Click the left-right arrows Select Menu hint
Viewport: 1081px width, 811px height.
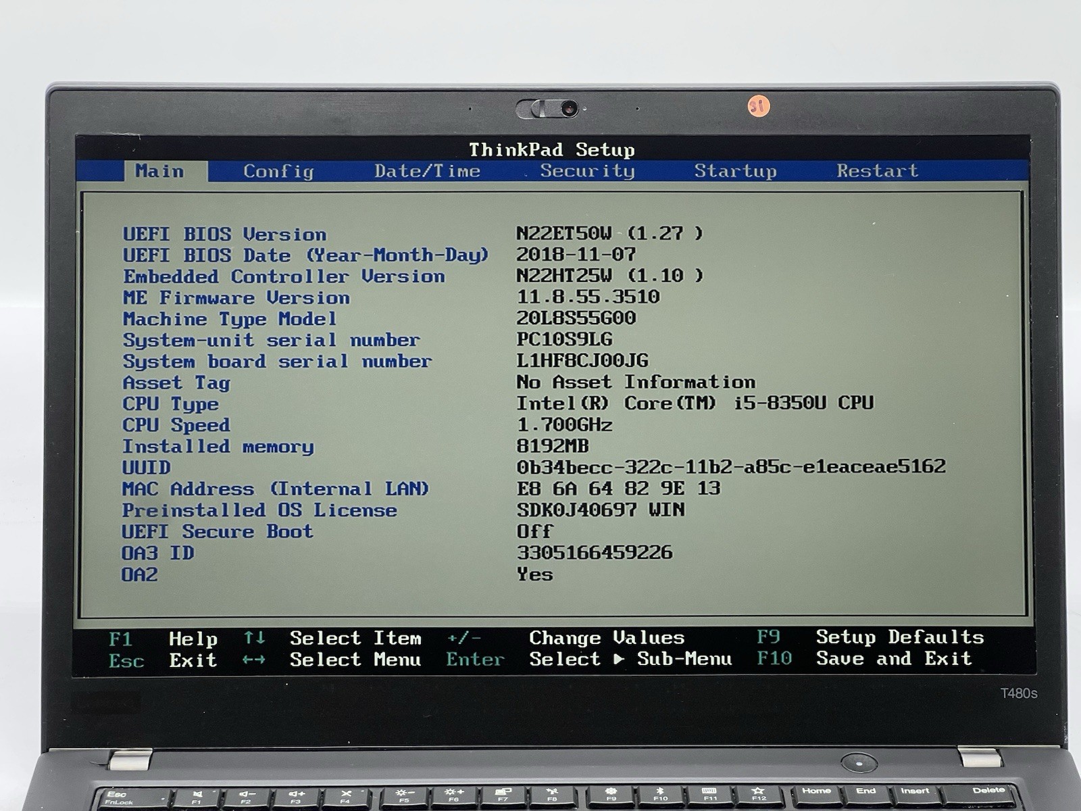coord(332,660)
